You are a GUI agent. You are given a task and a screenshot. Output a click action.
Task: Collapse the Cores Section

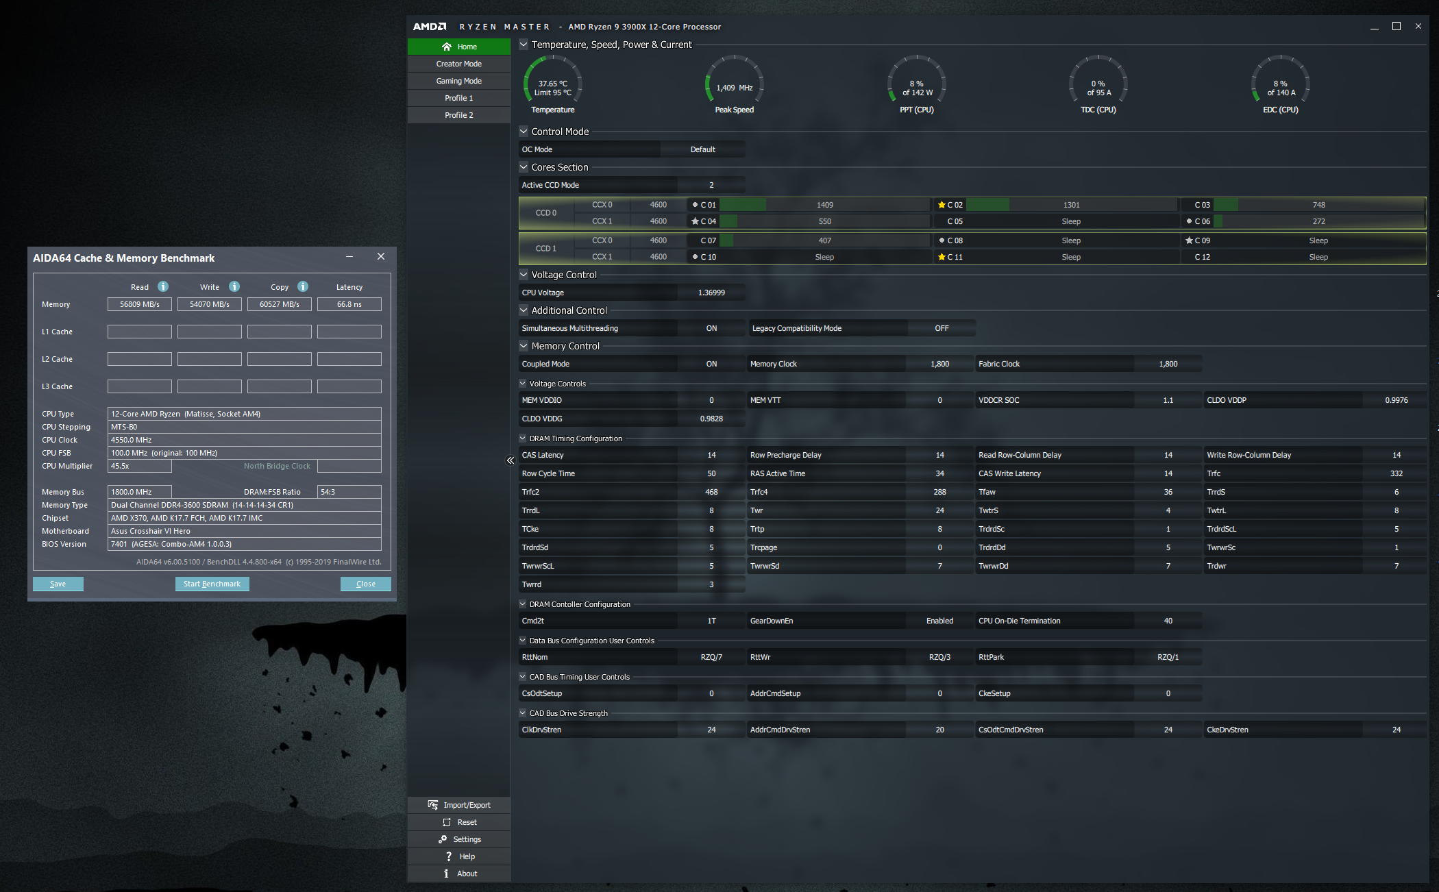(x=524, y=167)
